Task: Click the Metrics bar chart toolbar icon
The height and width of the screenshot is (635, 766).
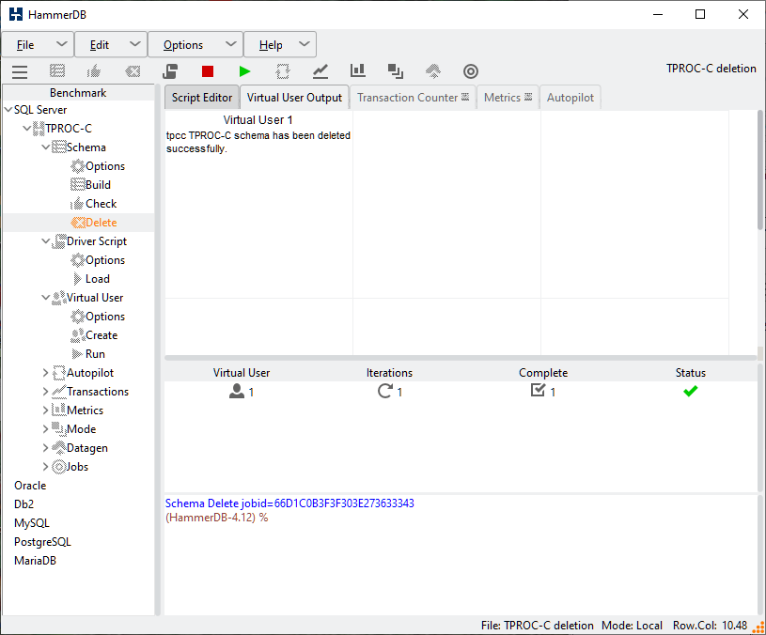Action: click(x=357, y=70)
